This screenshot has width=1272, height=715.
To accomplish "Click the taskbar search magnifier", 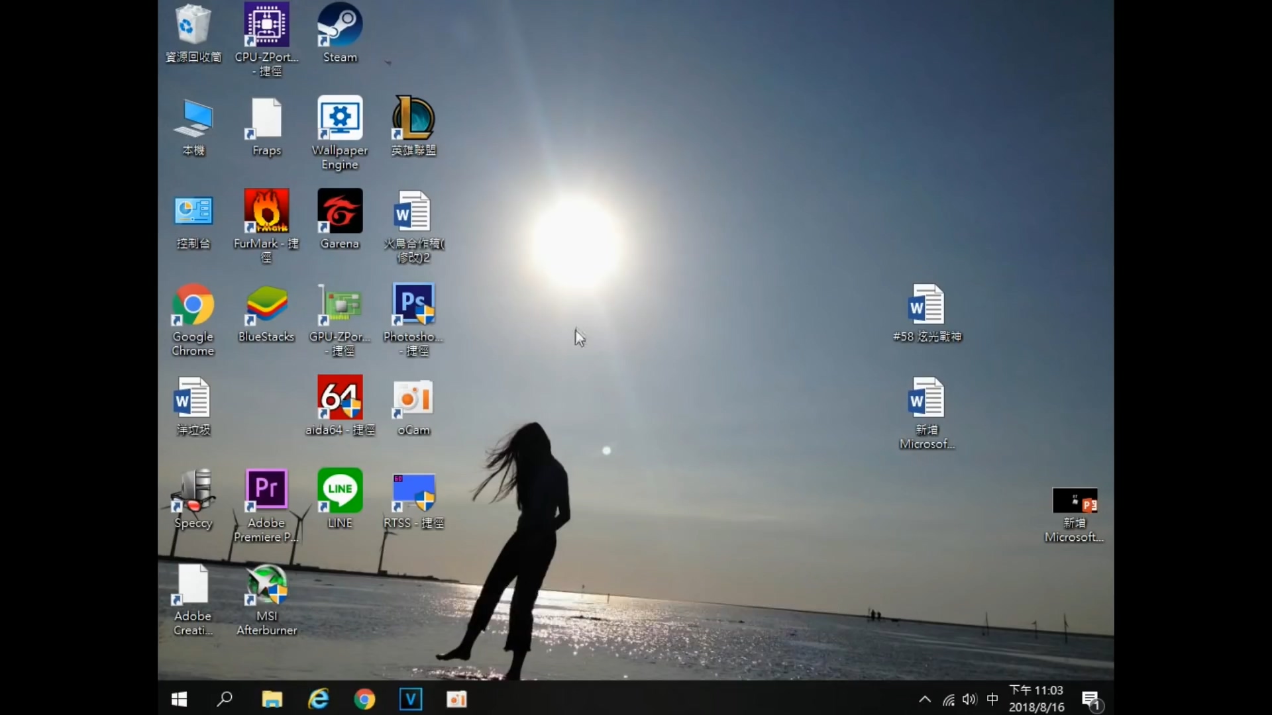I will coord(225,699).
